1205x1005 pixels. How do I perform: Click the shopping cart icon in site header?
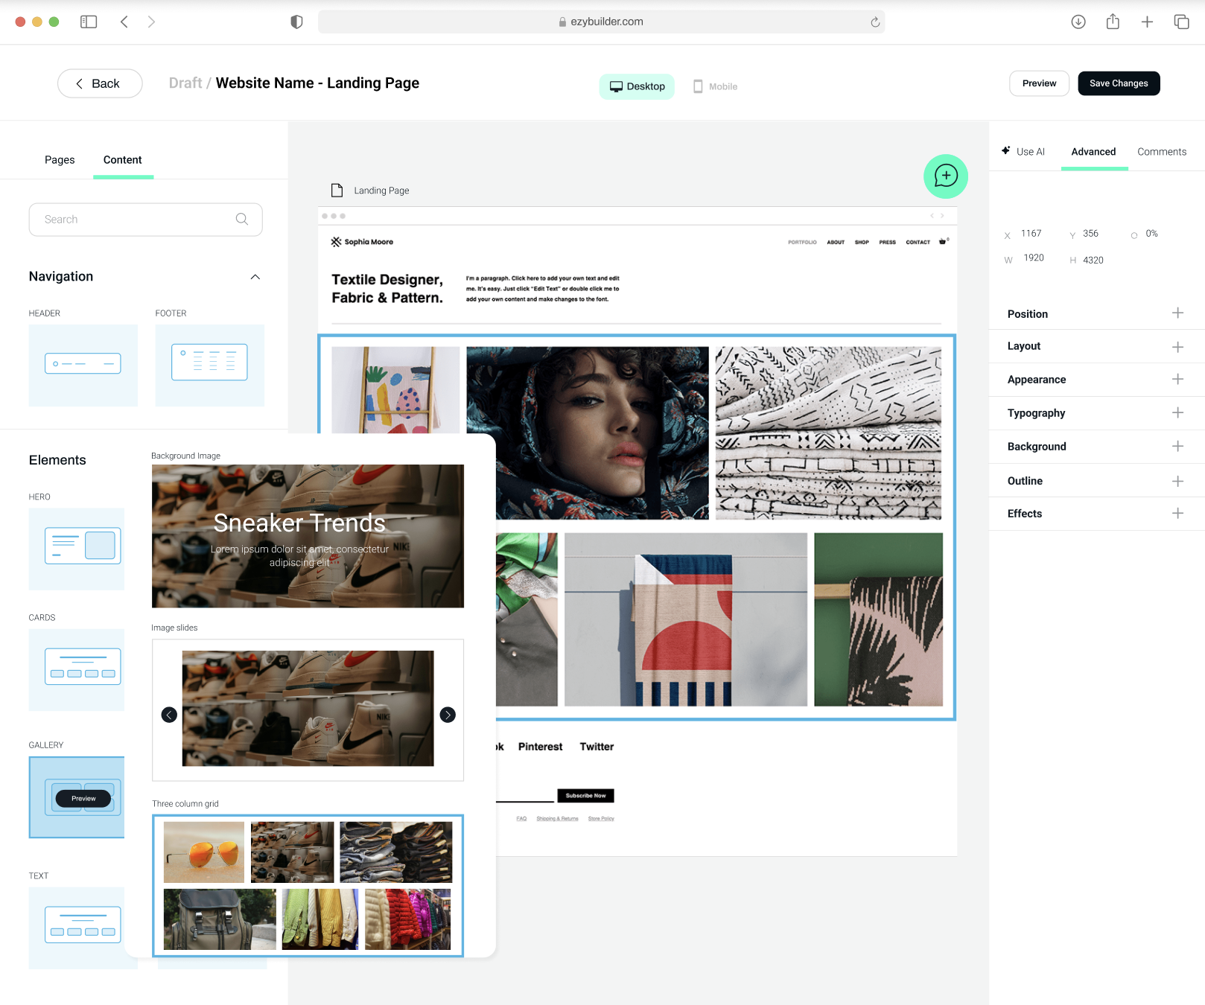coord(943,241)
